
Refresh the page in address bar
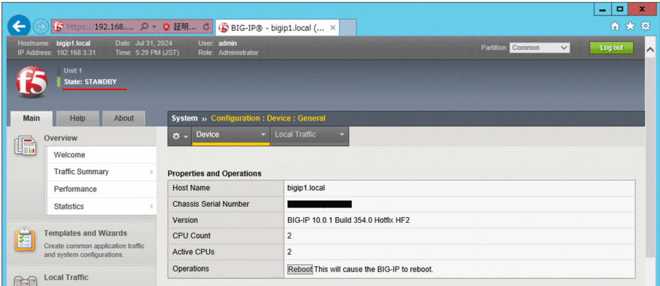tap(206, 26)
